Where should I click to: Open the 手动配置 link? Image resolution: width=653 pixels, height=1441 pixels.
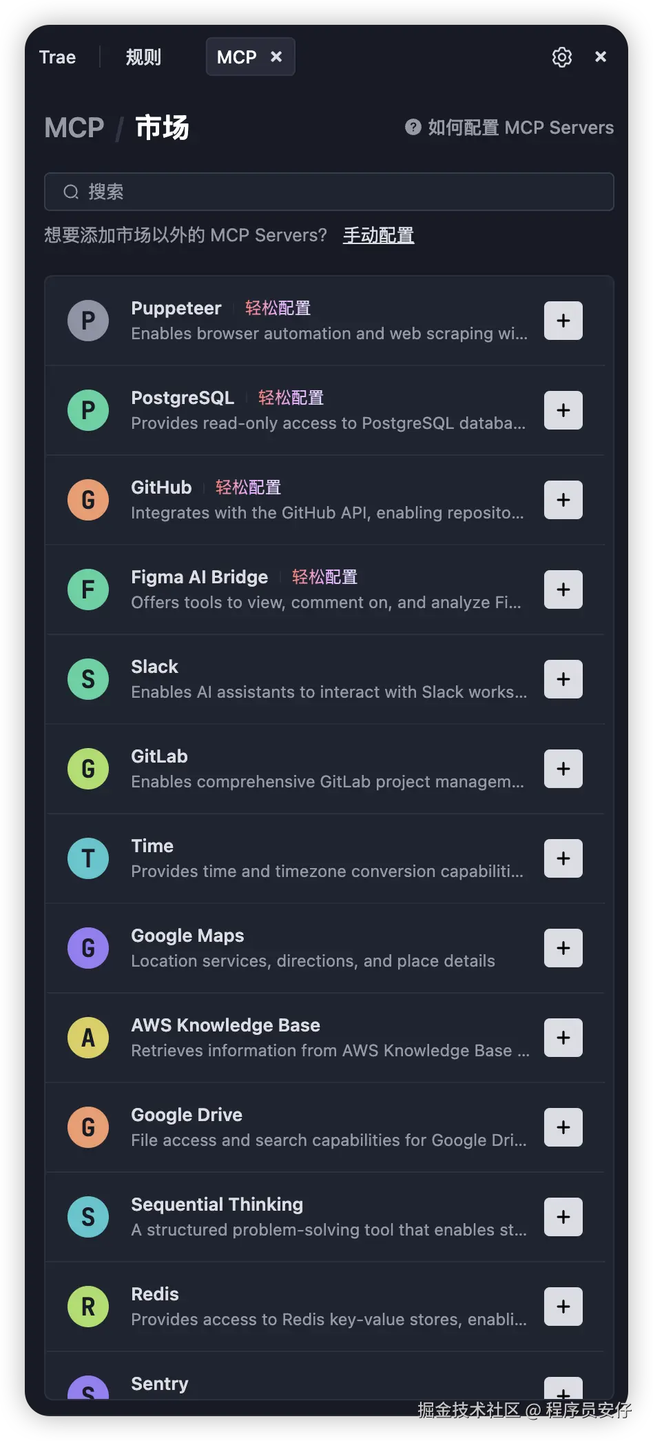[x=378, y=235]
